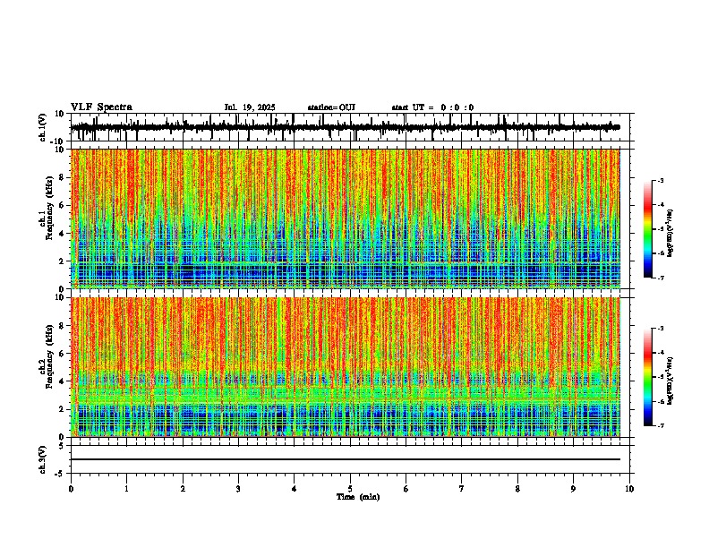
Task: Click the '-7' label on ch.2 color scale
Action: (661, 426)
